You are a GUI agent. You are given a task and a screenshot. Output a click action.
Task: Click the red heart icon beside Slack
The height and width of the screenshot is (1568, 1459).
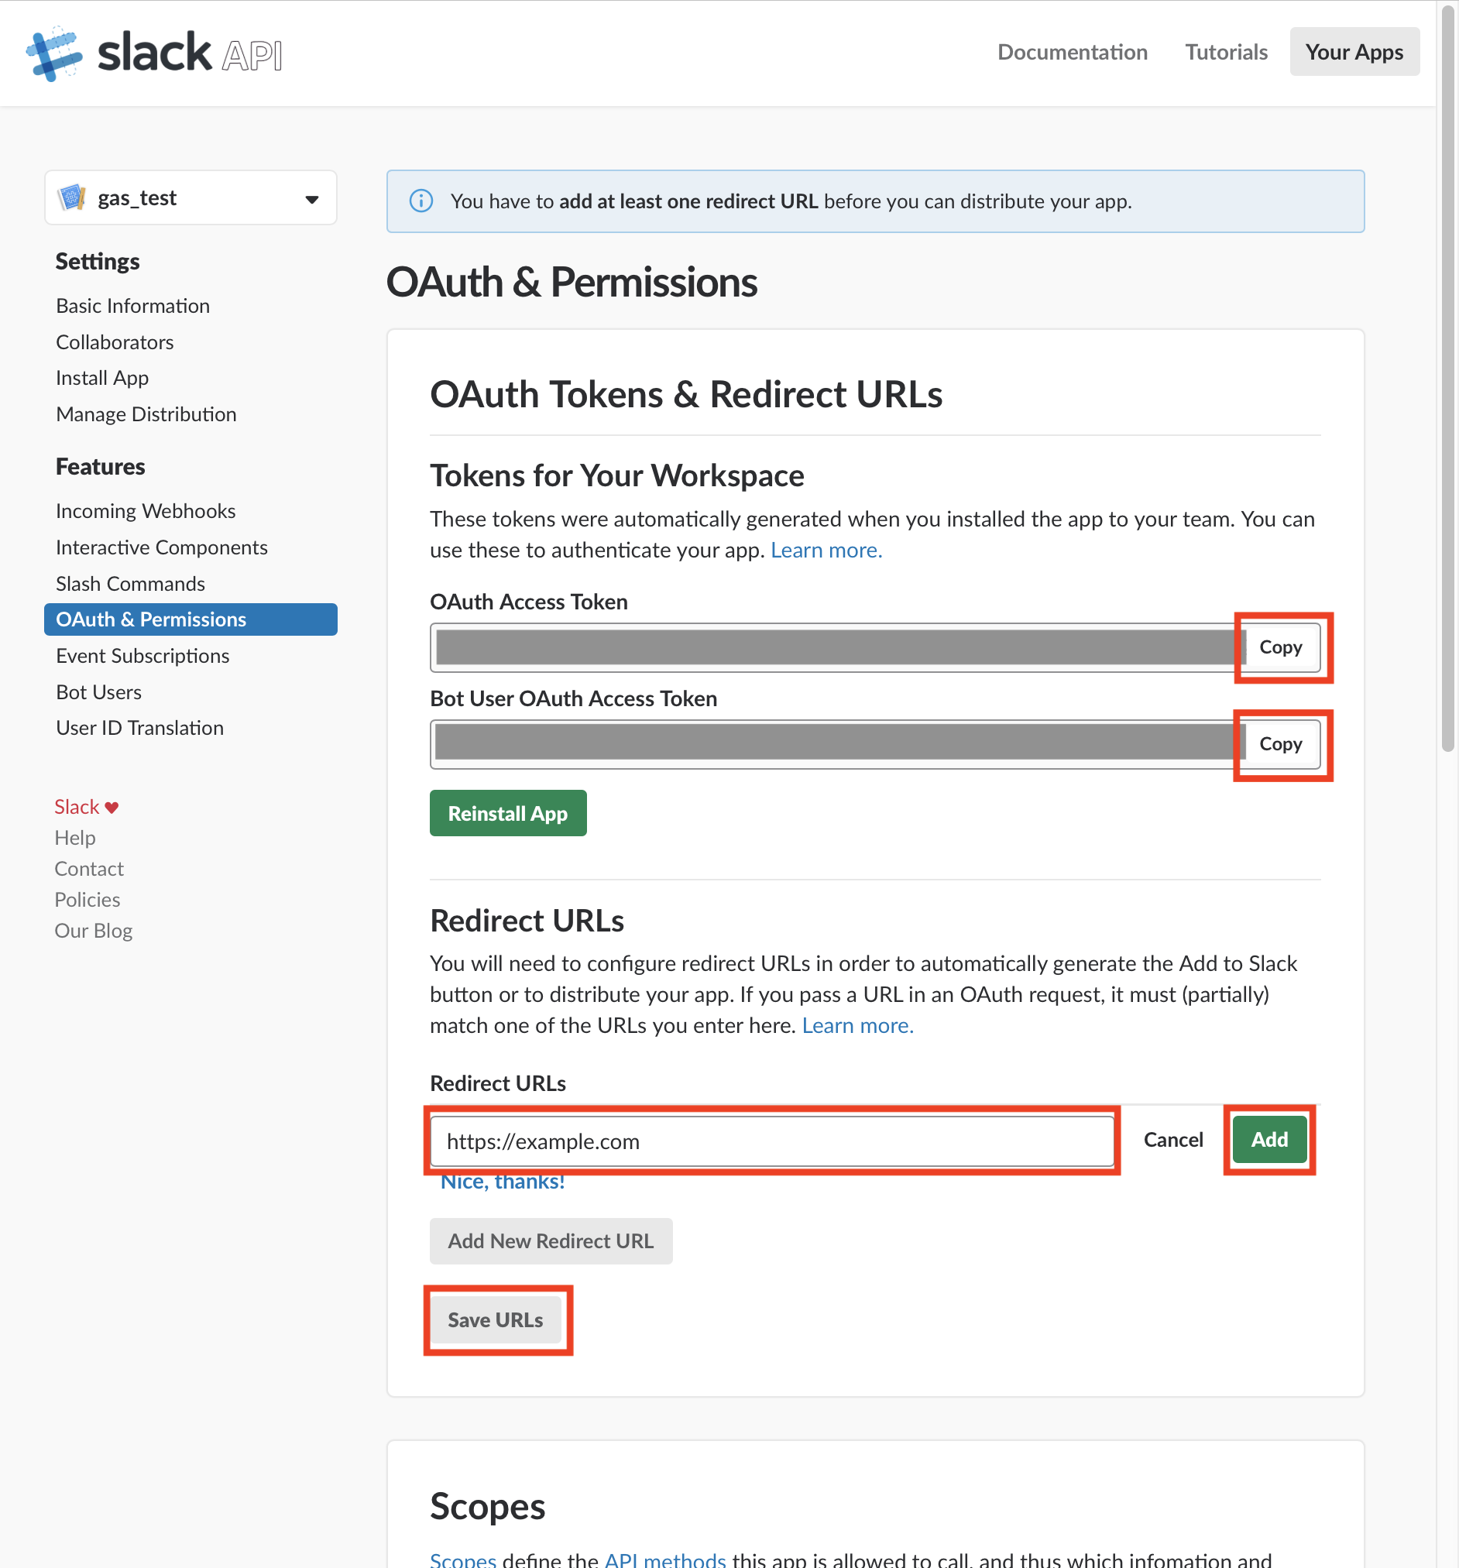[x=112, y=807]
